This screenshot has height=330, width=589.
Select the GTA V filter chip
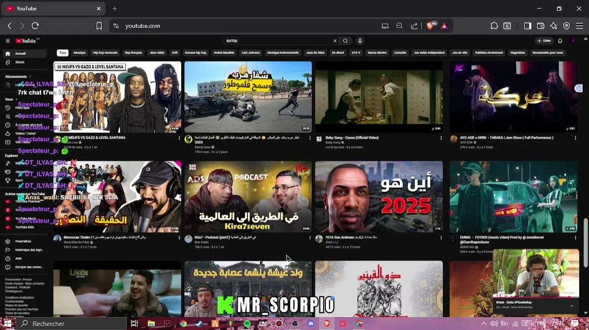(356, 53)
